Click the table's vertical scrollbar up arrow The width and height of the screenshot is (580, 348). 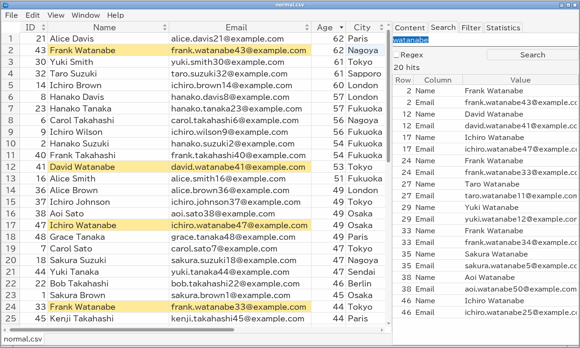[388, 25]
